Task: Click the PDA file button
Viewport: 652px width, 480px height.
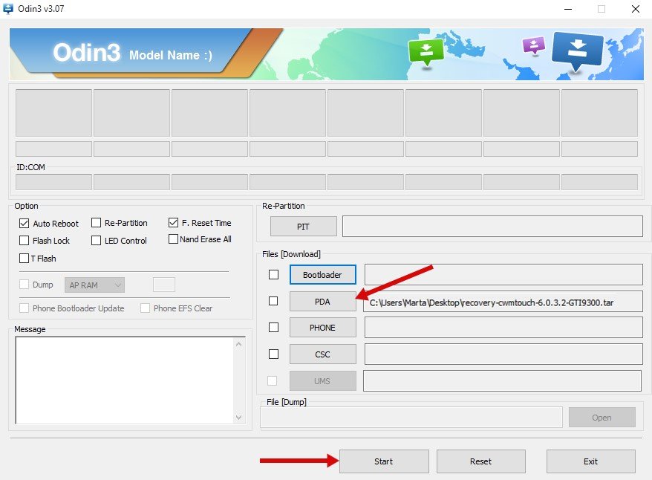Action: 323,302
